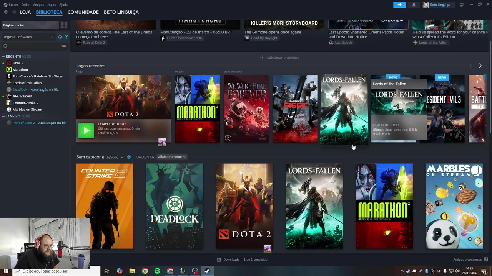Open Spotify from the taskbar
The image size is (492, 276).
(x=157, y=271)
